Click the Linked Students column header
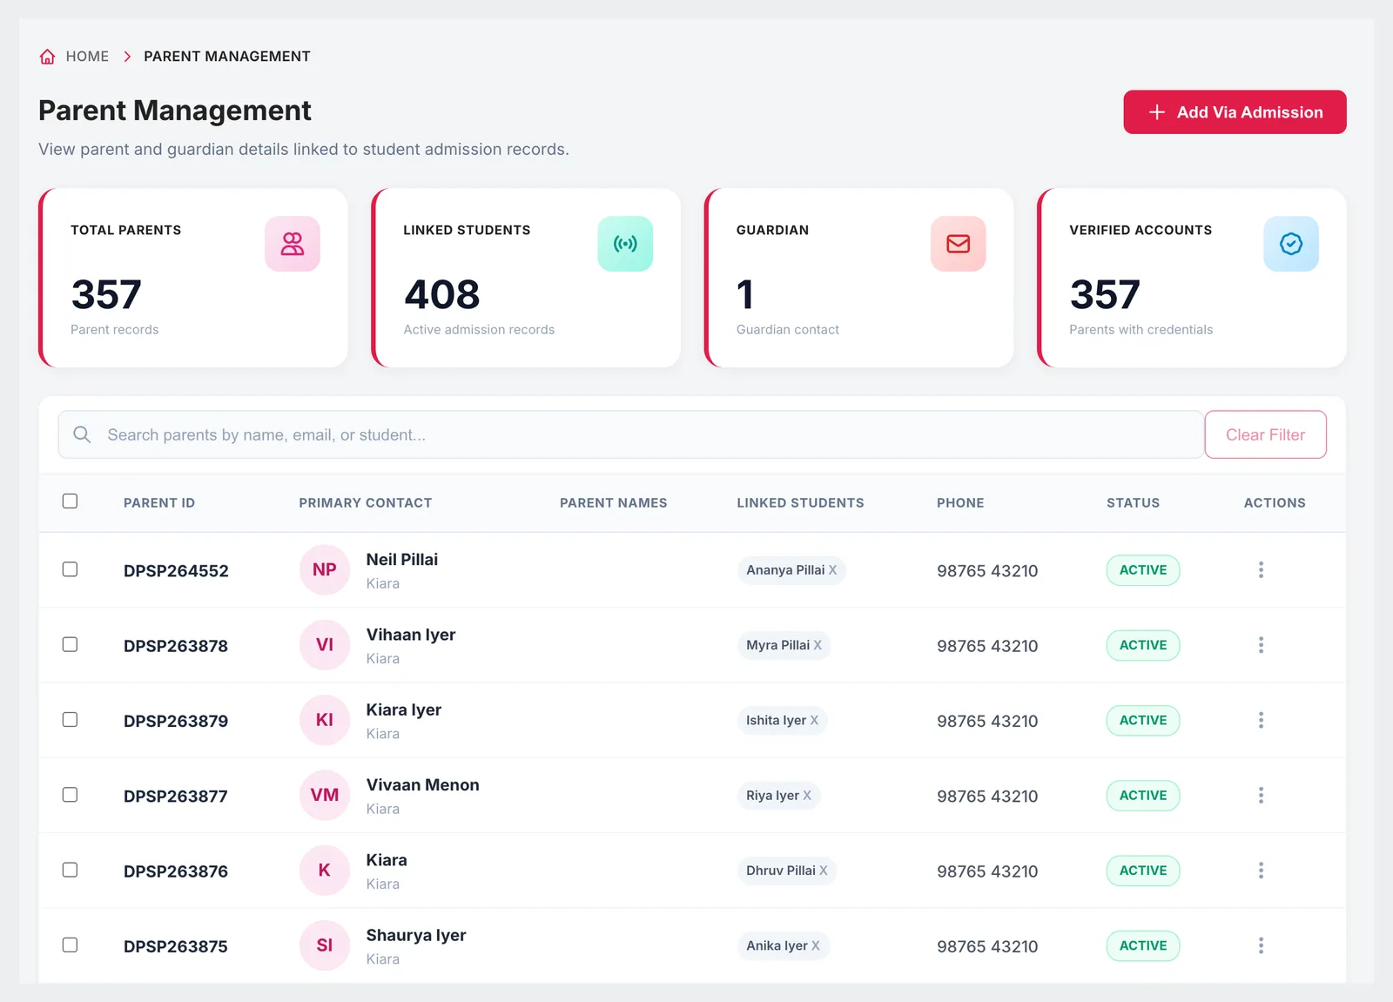This screenshot has width=1393, height=1002. point(801,503)
